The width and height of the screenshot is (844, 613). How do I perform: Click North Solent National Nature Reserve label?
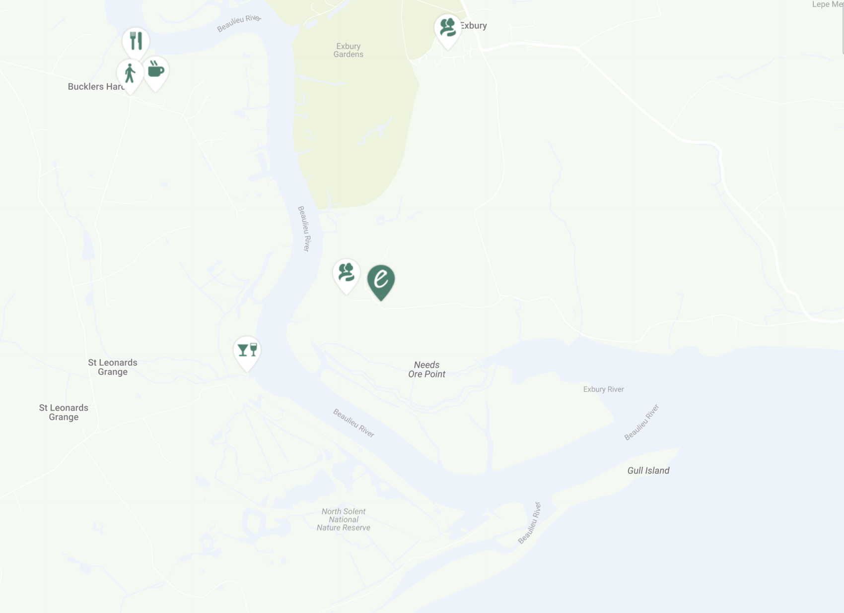click(x=344, y=519)
